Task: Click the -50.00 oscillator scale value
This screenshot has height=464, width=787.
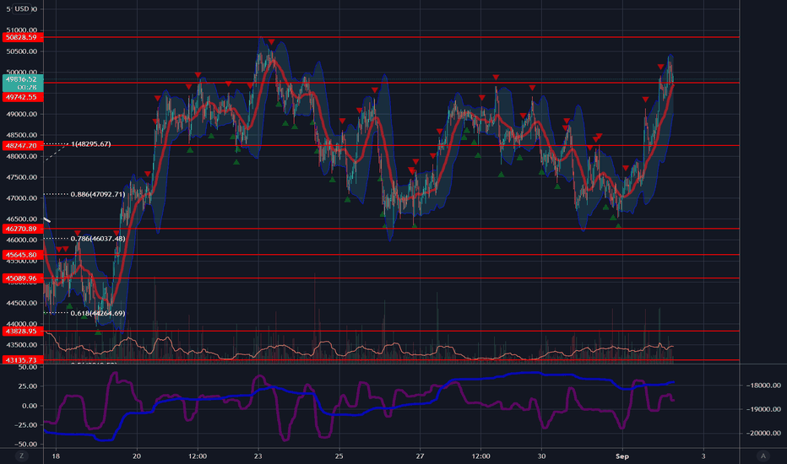Action: (x=26, y=445)
